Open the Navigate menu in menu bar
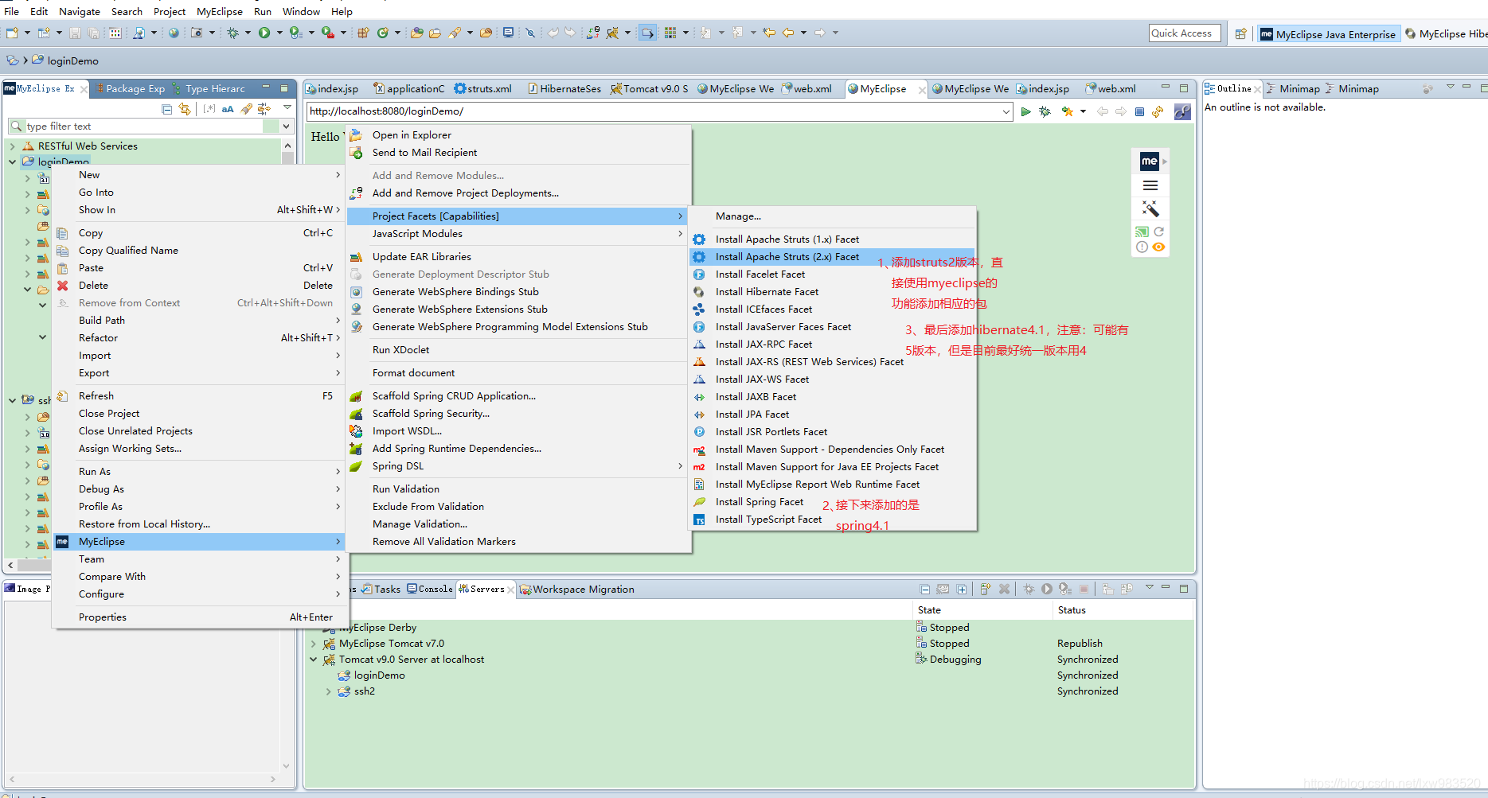Image resolution: width=1488 pixels, height=798 pixels. point(80,11)
